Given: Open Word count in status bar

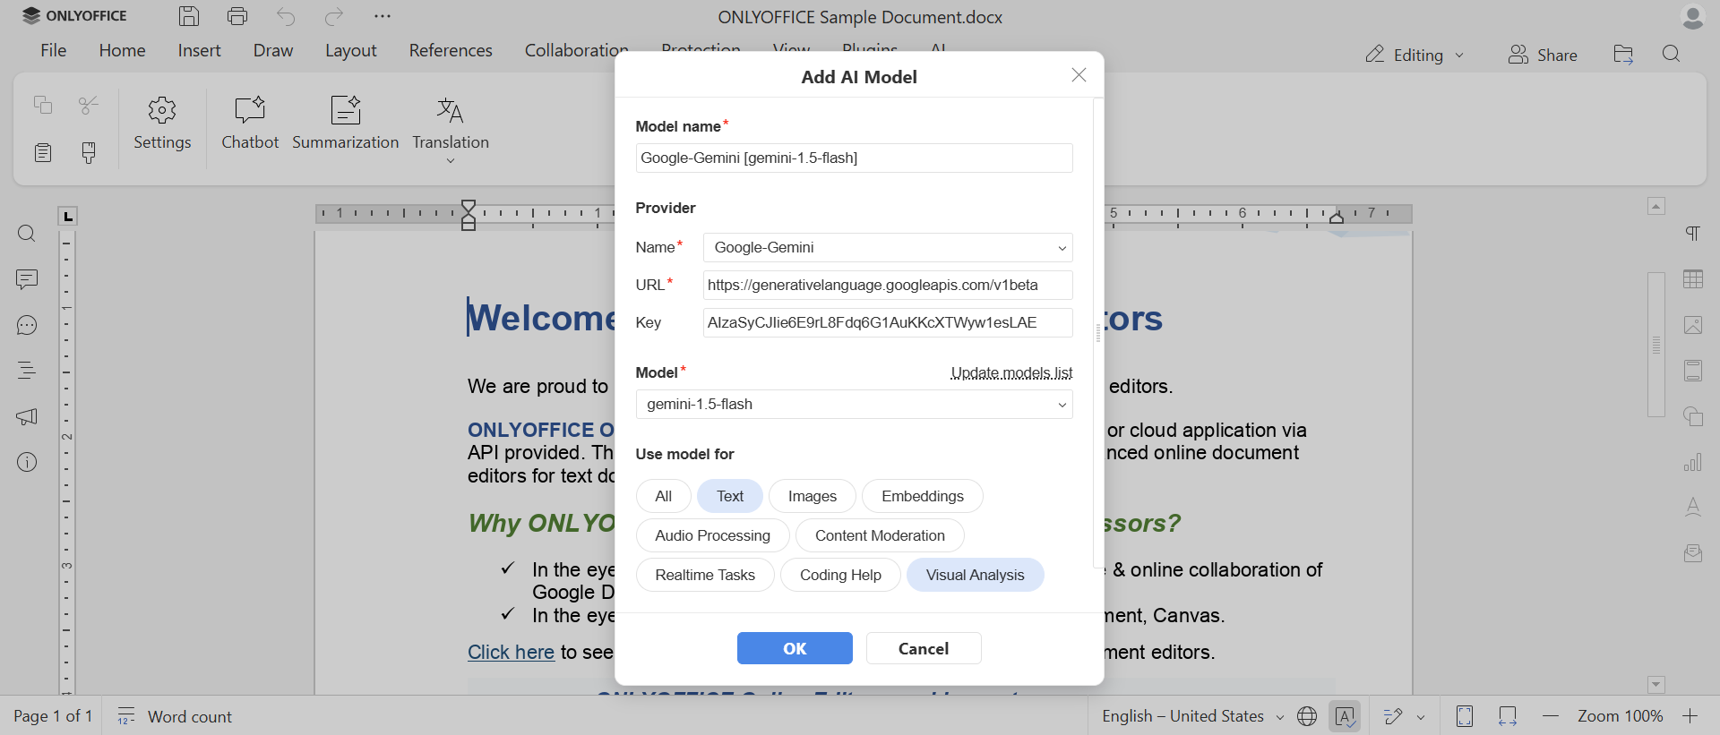Looking at the screenshot, I should tap(175, 716).
